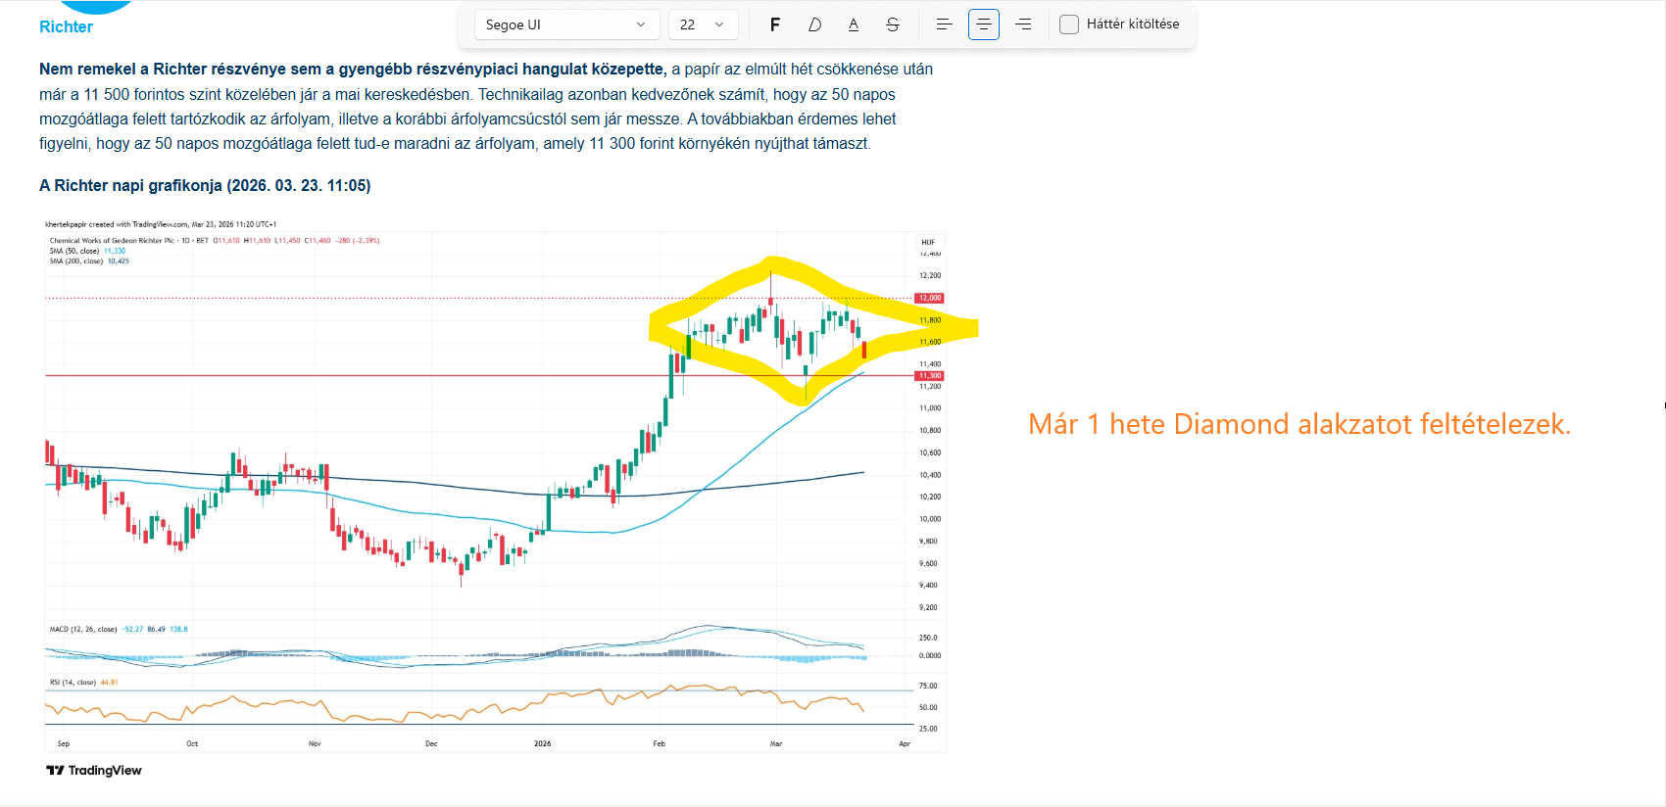Screen dimensions: 1666x807
Task: Center-align the text
Action: coord(983,24)
